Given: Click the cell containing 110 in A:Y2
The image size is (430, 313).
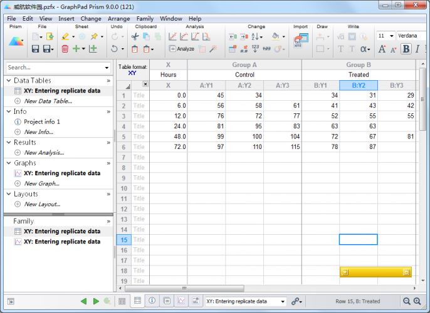Looking at the screenshot, I should click(244, 146).
